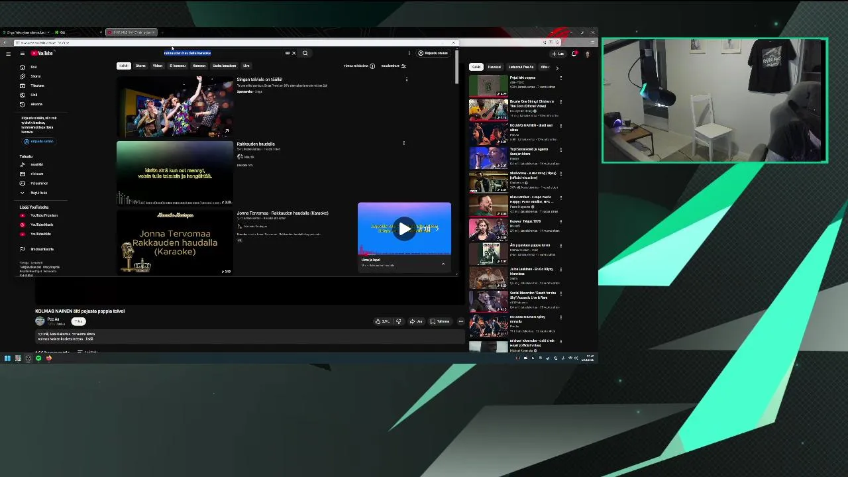Select the Videot filter chip
Viewport: 848px width, 477px height.
point(158,66)
